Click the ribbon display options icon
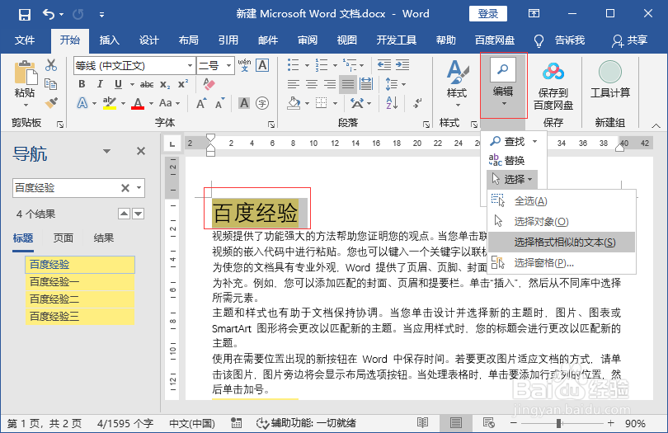This screenshot has width=668, height=433. 534,14
